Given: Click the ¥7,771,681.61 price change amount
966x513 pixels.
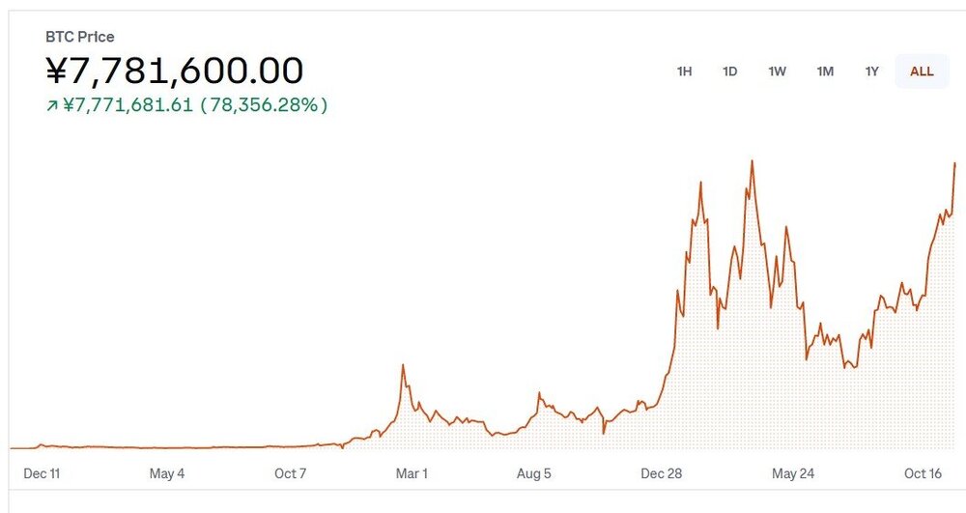Looking at the screenshot, I should coord(128,105).
